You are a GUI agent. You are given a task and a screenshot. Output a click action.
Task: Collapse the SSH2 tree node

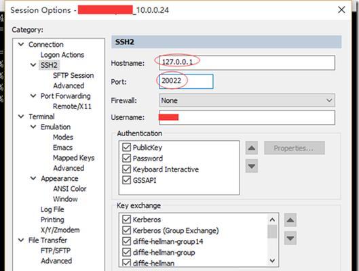33,65
